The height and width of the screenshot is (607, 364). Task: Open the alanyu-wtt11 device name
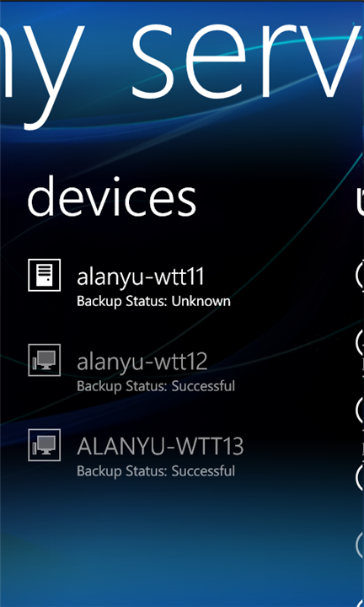coord(141,277)
